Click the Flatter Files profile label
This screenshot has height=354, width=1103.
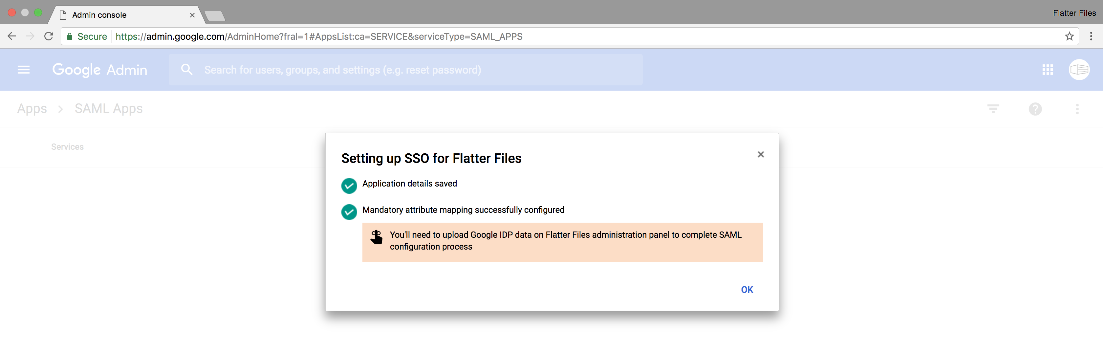(1074, 13)
